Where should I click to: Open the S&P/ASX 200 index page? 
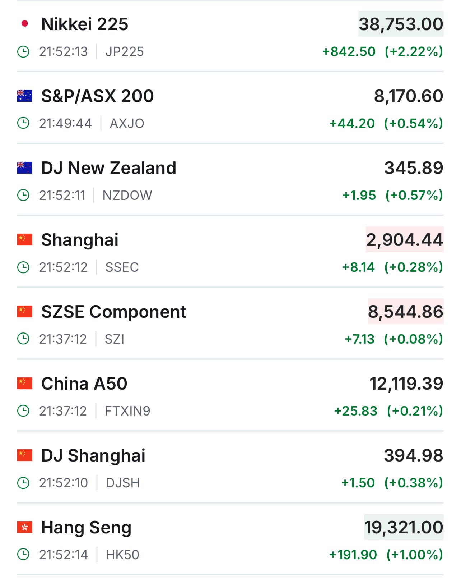pyautogui.click(x=98, y=96)
